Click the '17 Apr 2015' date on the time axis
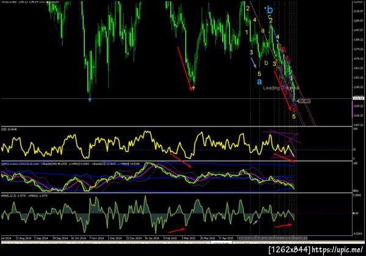The image size is (366, 256). (x=226, y=238)
